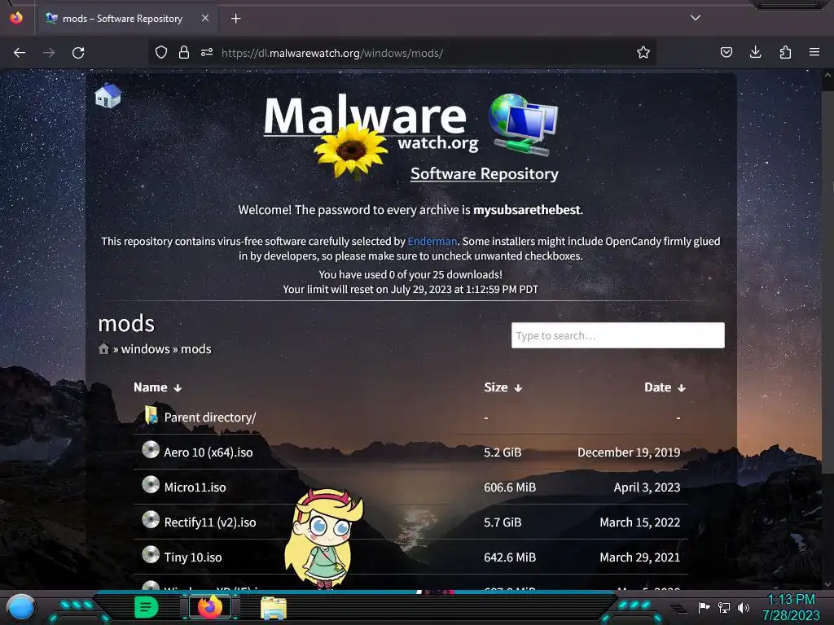This screenshot has height=625, width=834.
Task: Click the disc icon beside Tiny 10.iso
Action: point(151,555)
